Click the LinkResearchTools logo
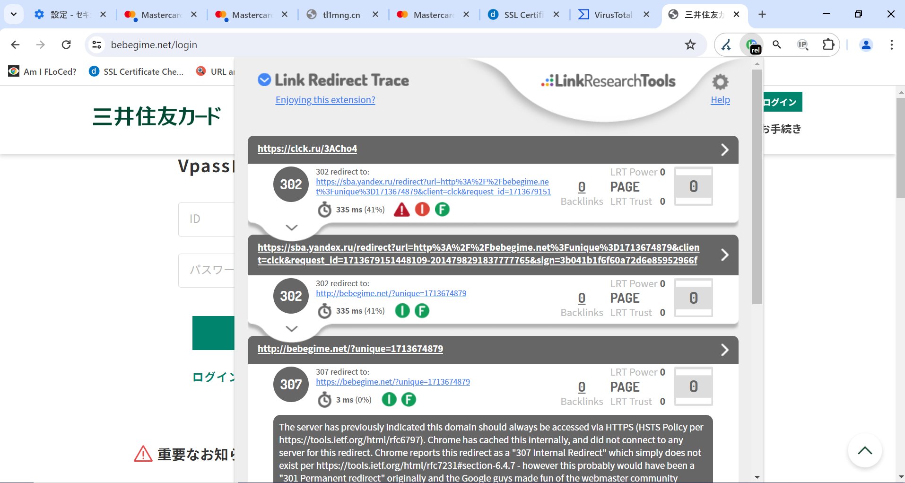This screenshot has height=483, width=905. (608, 81)
